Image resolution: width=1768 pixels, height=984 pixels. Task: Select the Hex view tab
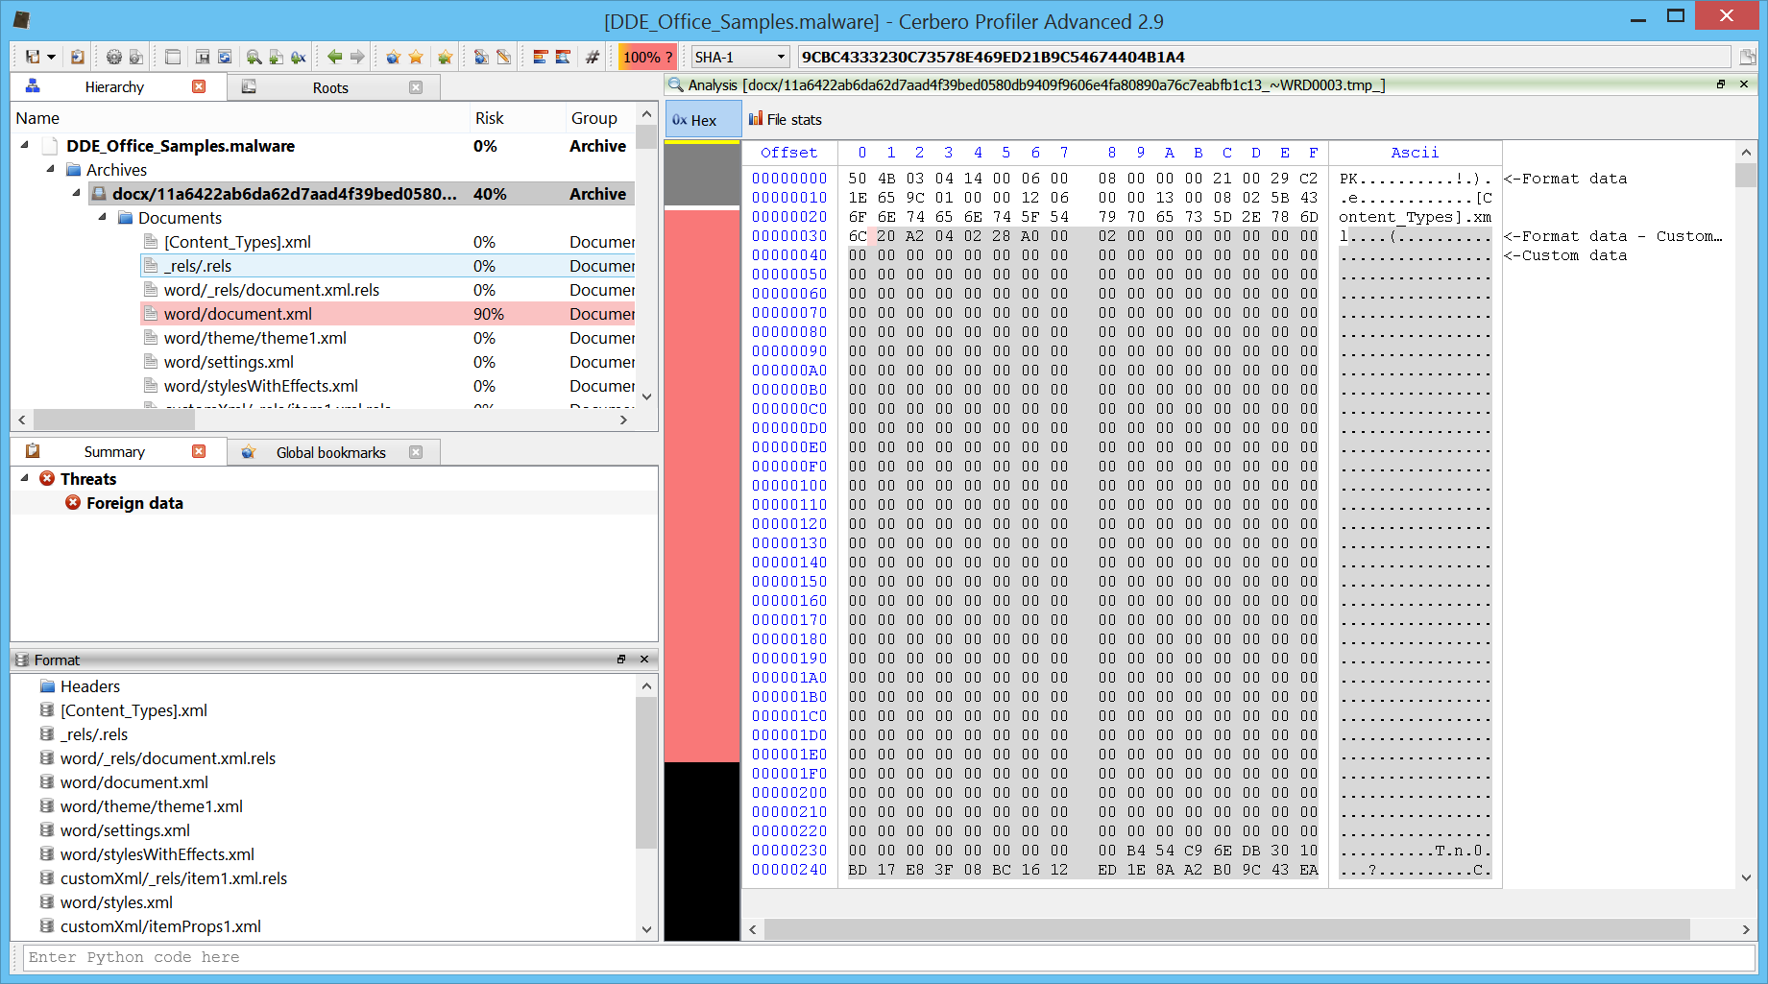703,120
